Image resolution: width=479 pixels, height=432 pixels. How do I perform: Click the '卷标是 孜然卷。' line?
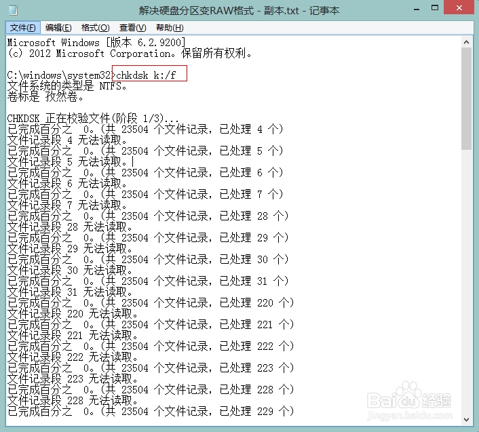[45, 97]
